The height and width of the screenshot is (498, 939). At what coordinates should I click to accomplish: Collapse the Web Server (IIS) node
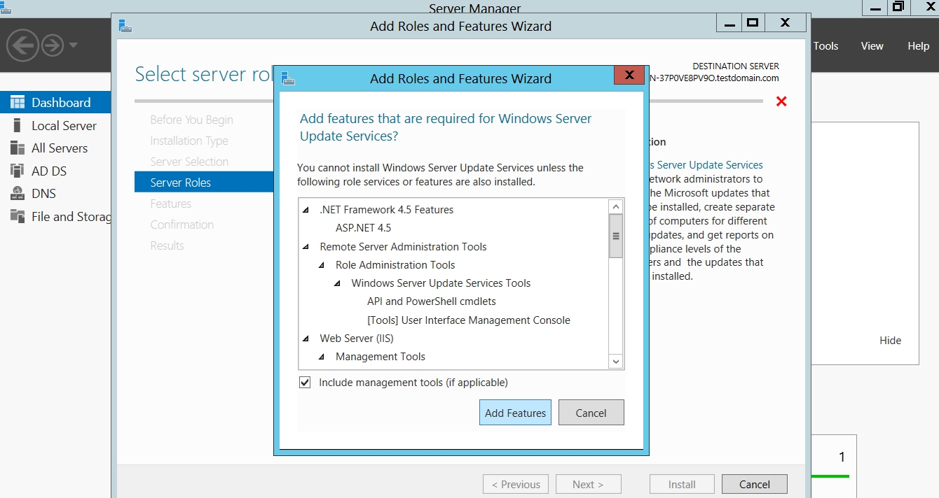pyautogui.click(x=306, y=339)
